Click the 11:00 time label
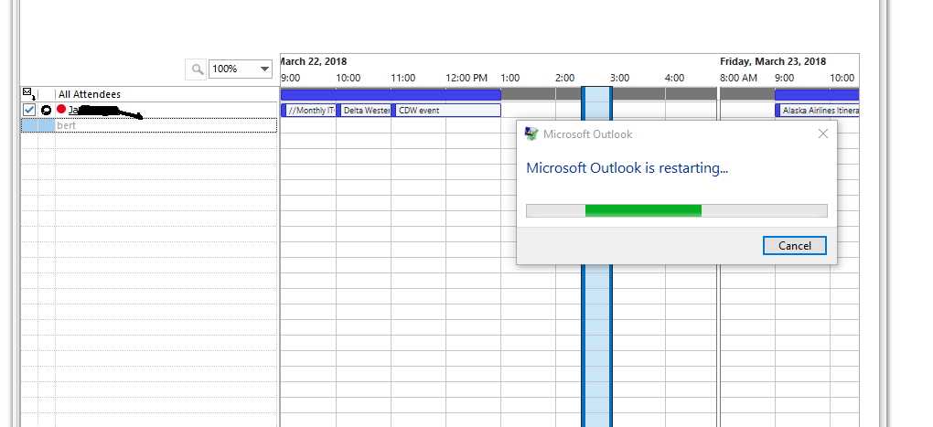This screenshot has height=427, width=933. [x=402, y=78]
